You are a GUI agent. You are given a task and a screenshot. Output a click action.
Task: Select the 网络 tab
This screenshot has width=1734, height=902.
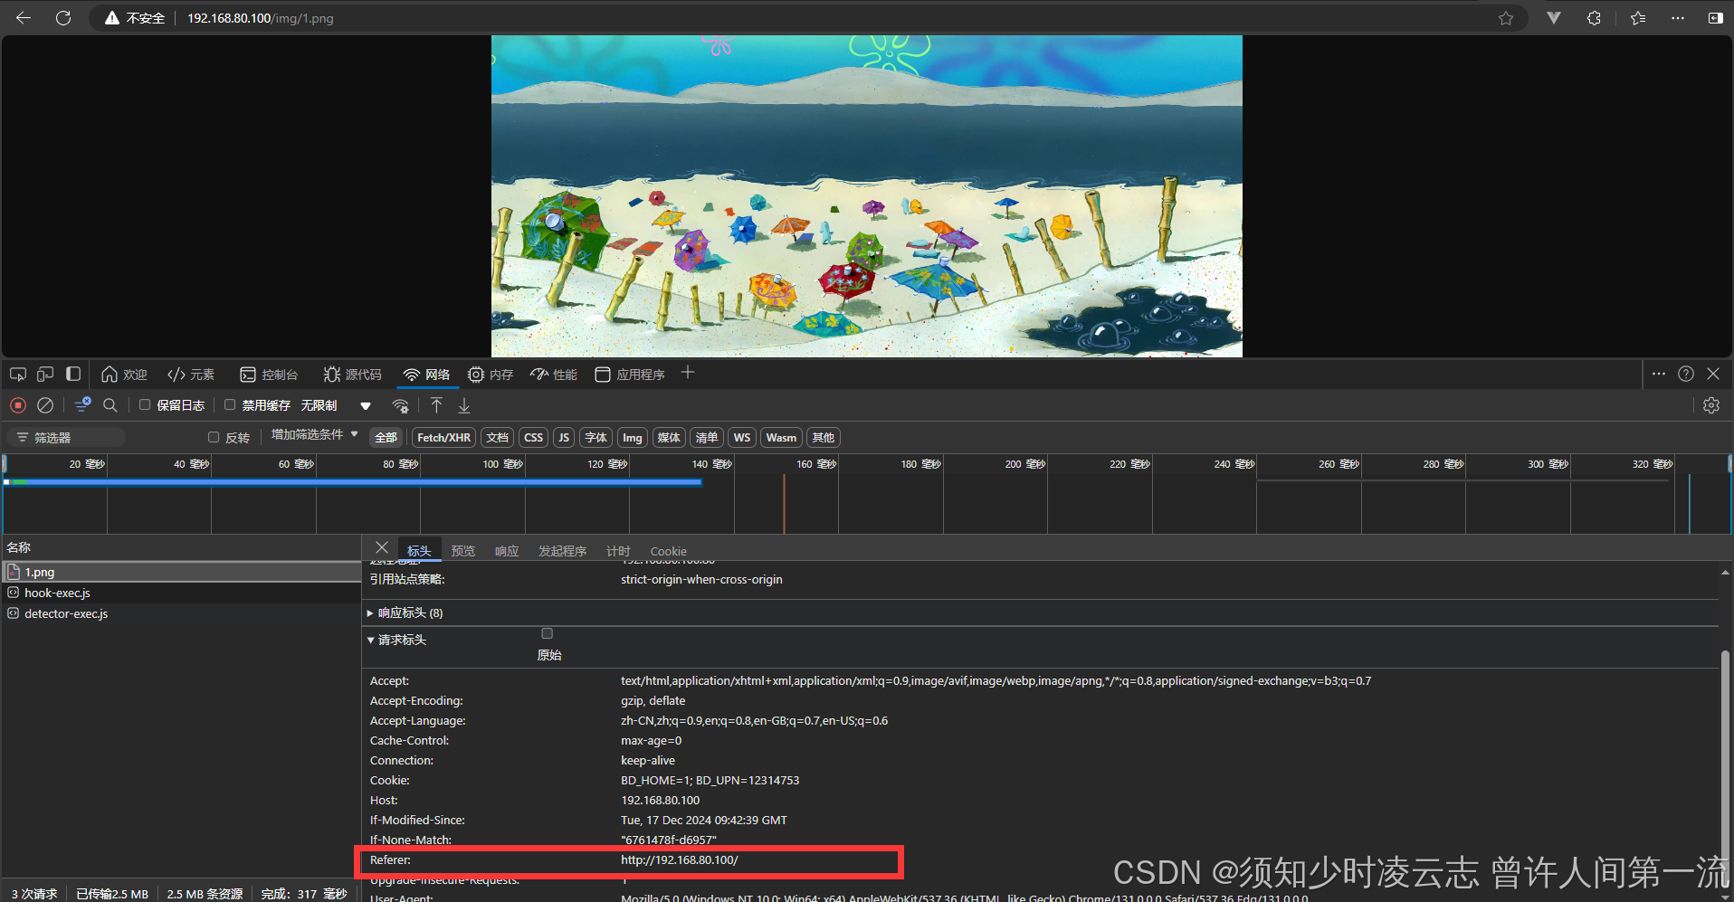click(x=426, y=375)
